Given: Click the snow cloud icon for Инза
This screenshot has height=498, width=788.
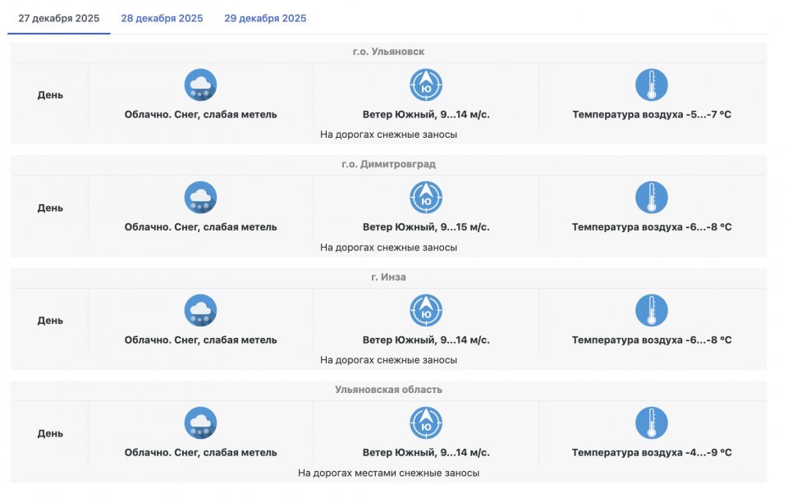Looking at the screenshot, I should [200, 311].
